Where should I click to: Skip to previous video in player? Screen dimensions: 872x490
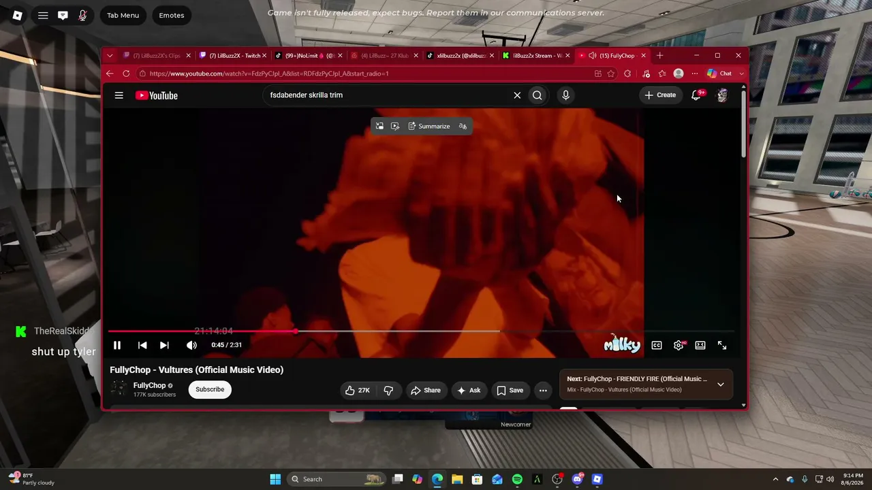click(142, 345)
